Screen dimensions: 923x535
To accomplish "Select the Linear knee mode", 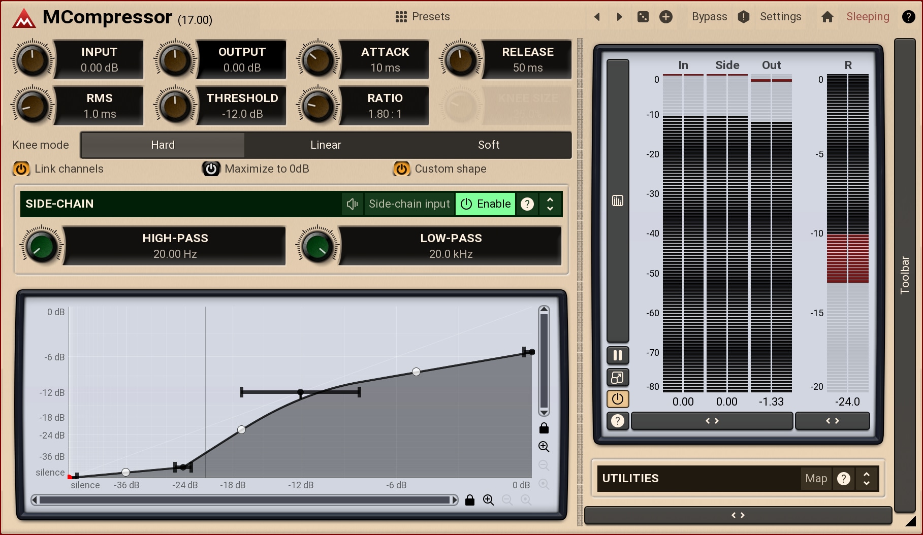I will [326, 145].
